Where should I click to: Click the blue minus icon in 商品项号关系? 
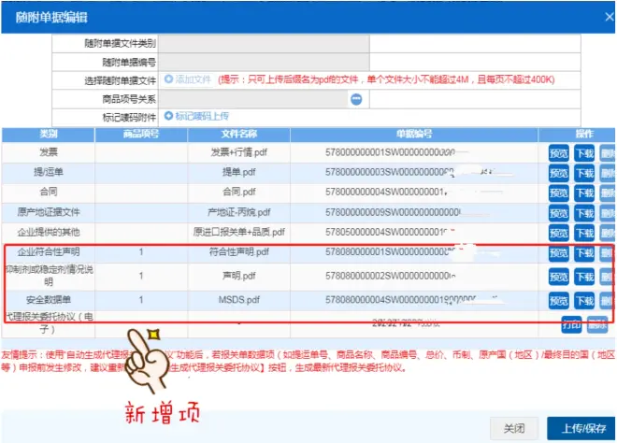(x=356, y=98)
